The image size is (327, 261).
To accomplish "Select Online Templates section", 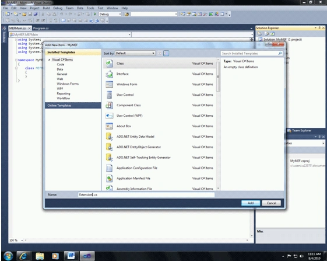I will coord(73,105).
